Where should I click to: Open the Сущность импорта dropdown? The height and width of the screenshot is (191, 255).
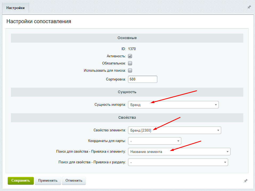click(x=173, y=105)
